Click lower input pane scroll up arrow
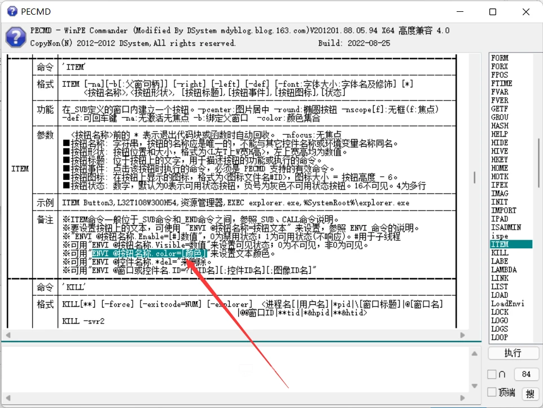 [x=475, y=354]
